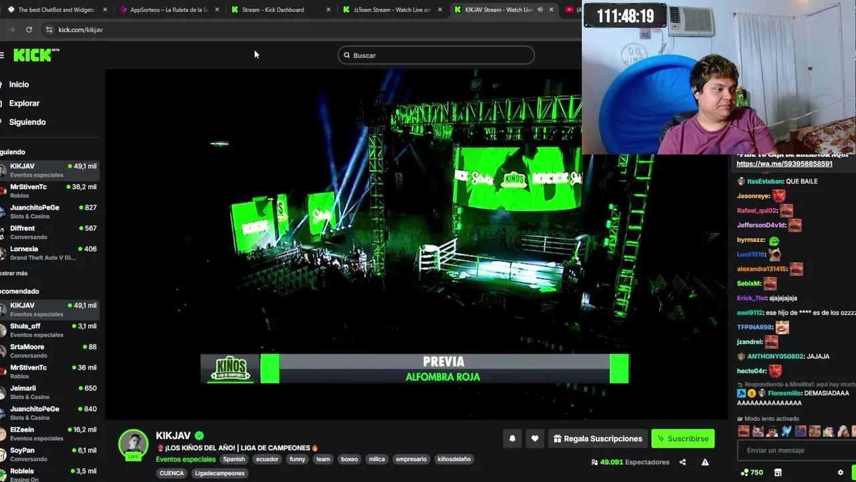
Task: Select the boxeo tag
Action: (349, 459)
